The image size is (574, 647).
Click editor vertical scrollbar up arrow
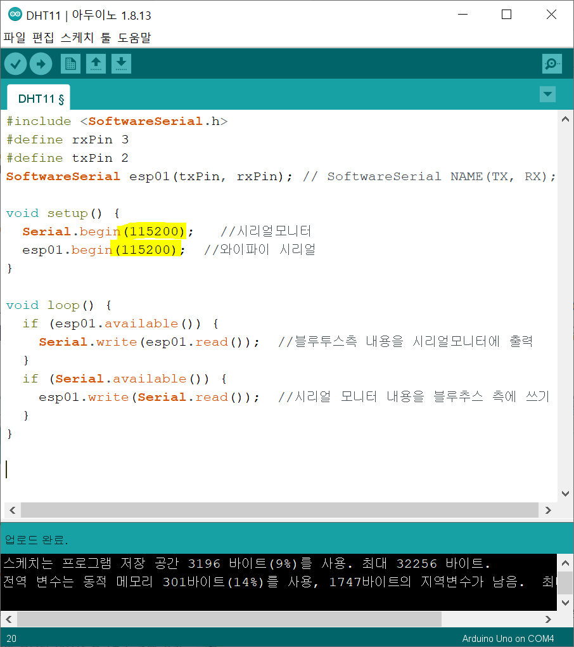(x=565, y=119)
